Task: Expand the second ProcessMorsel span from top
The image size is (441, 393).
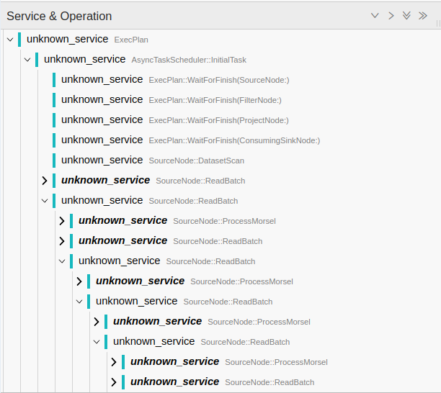Action: (x=79, y=281)
